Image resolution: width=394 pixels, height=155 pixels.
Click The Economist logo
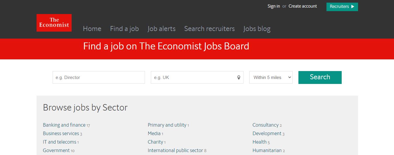54,23
